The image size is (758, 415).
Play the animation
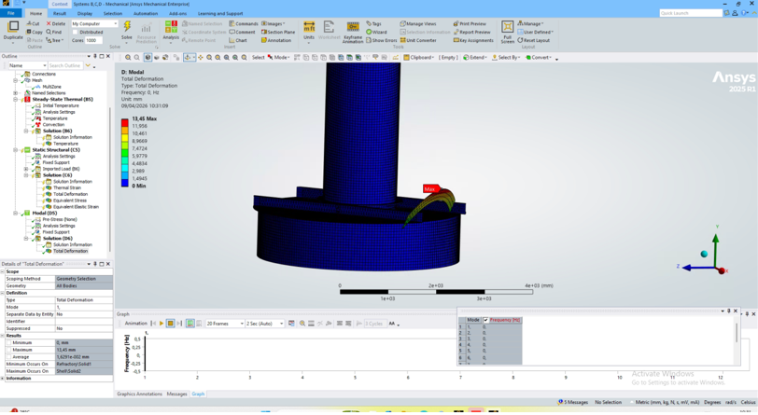point(161,324)
